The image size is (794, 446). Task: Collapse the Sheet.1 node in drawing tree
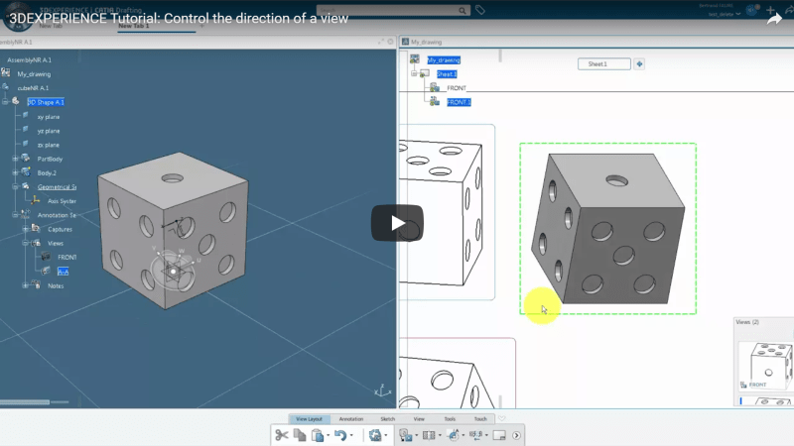click(x=414, y=73)
